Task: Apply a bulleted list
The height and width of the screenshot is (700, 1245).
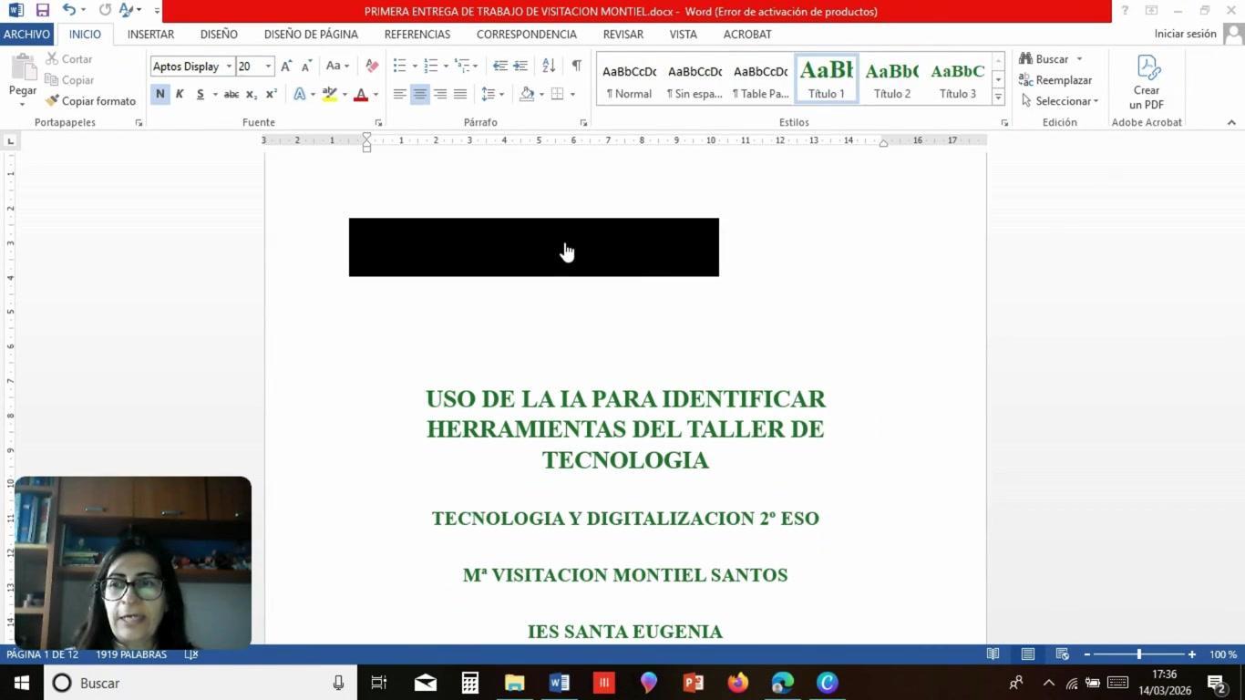Action: [399, 67]
